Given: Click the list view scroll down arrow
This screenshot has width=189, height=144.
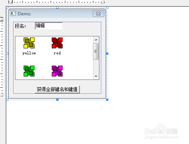Looking at the screenshot, I should [x=96, y=76].
